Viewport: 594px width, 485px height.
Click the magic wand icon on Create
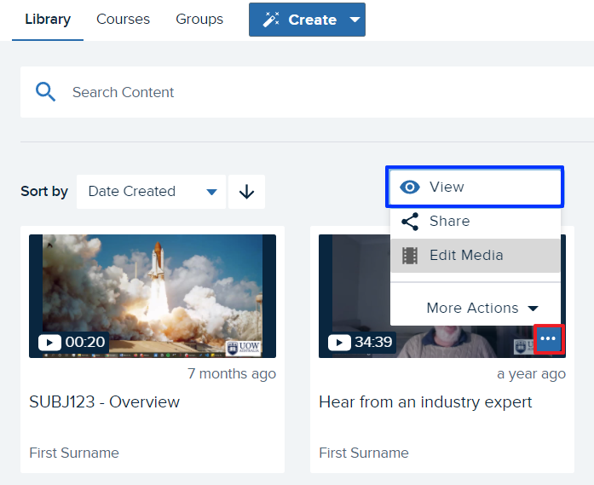coord(271,20)
